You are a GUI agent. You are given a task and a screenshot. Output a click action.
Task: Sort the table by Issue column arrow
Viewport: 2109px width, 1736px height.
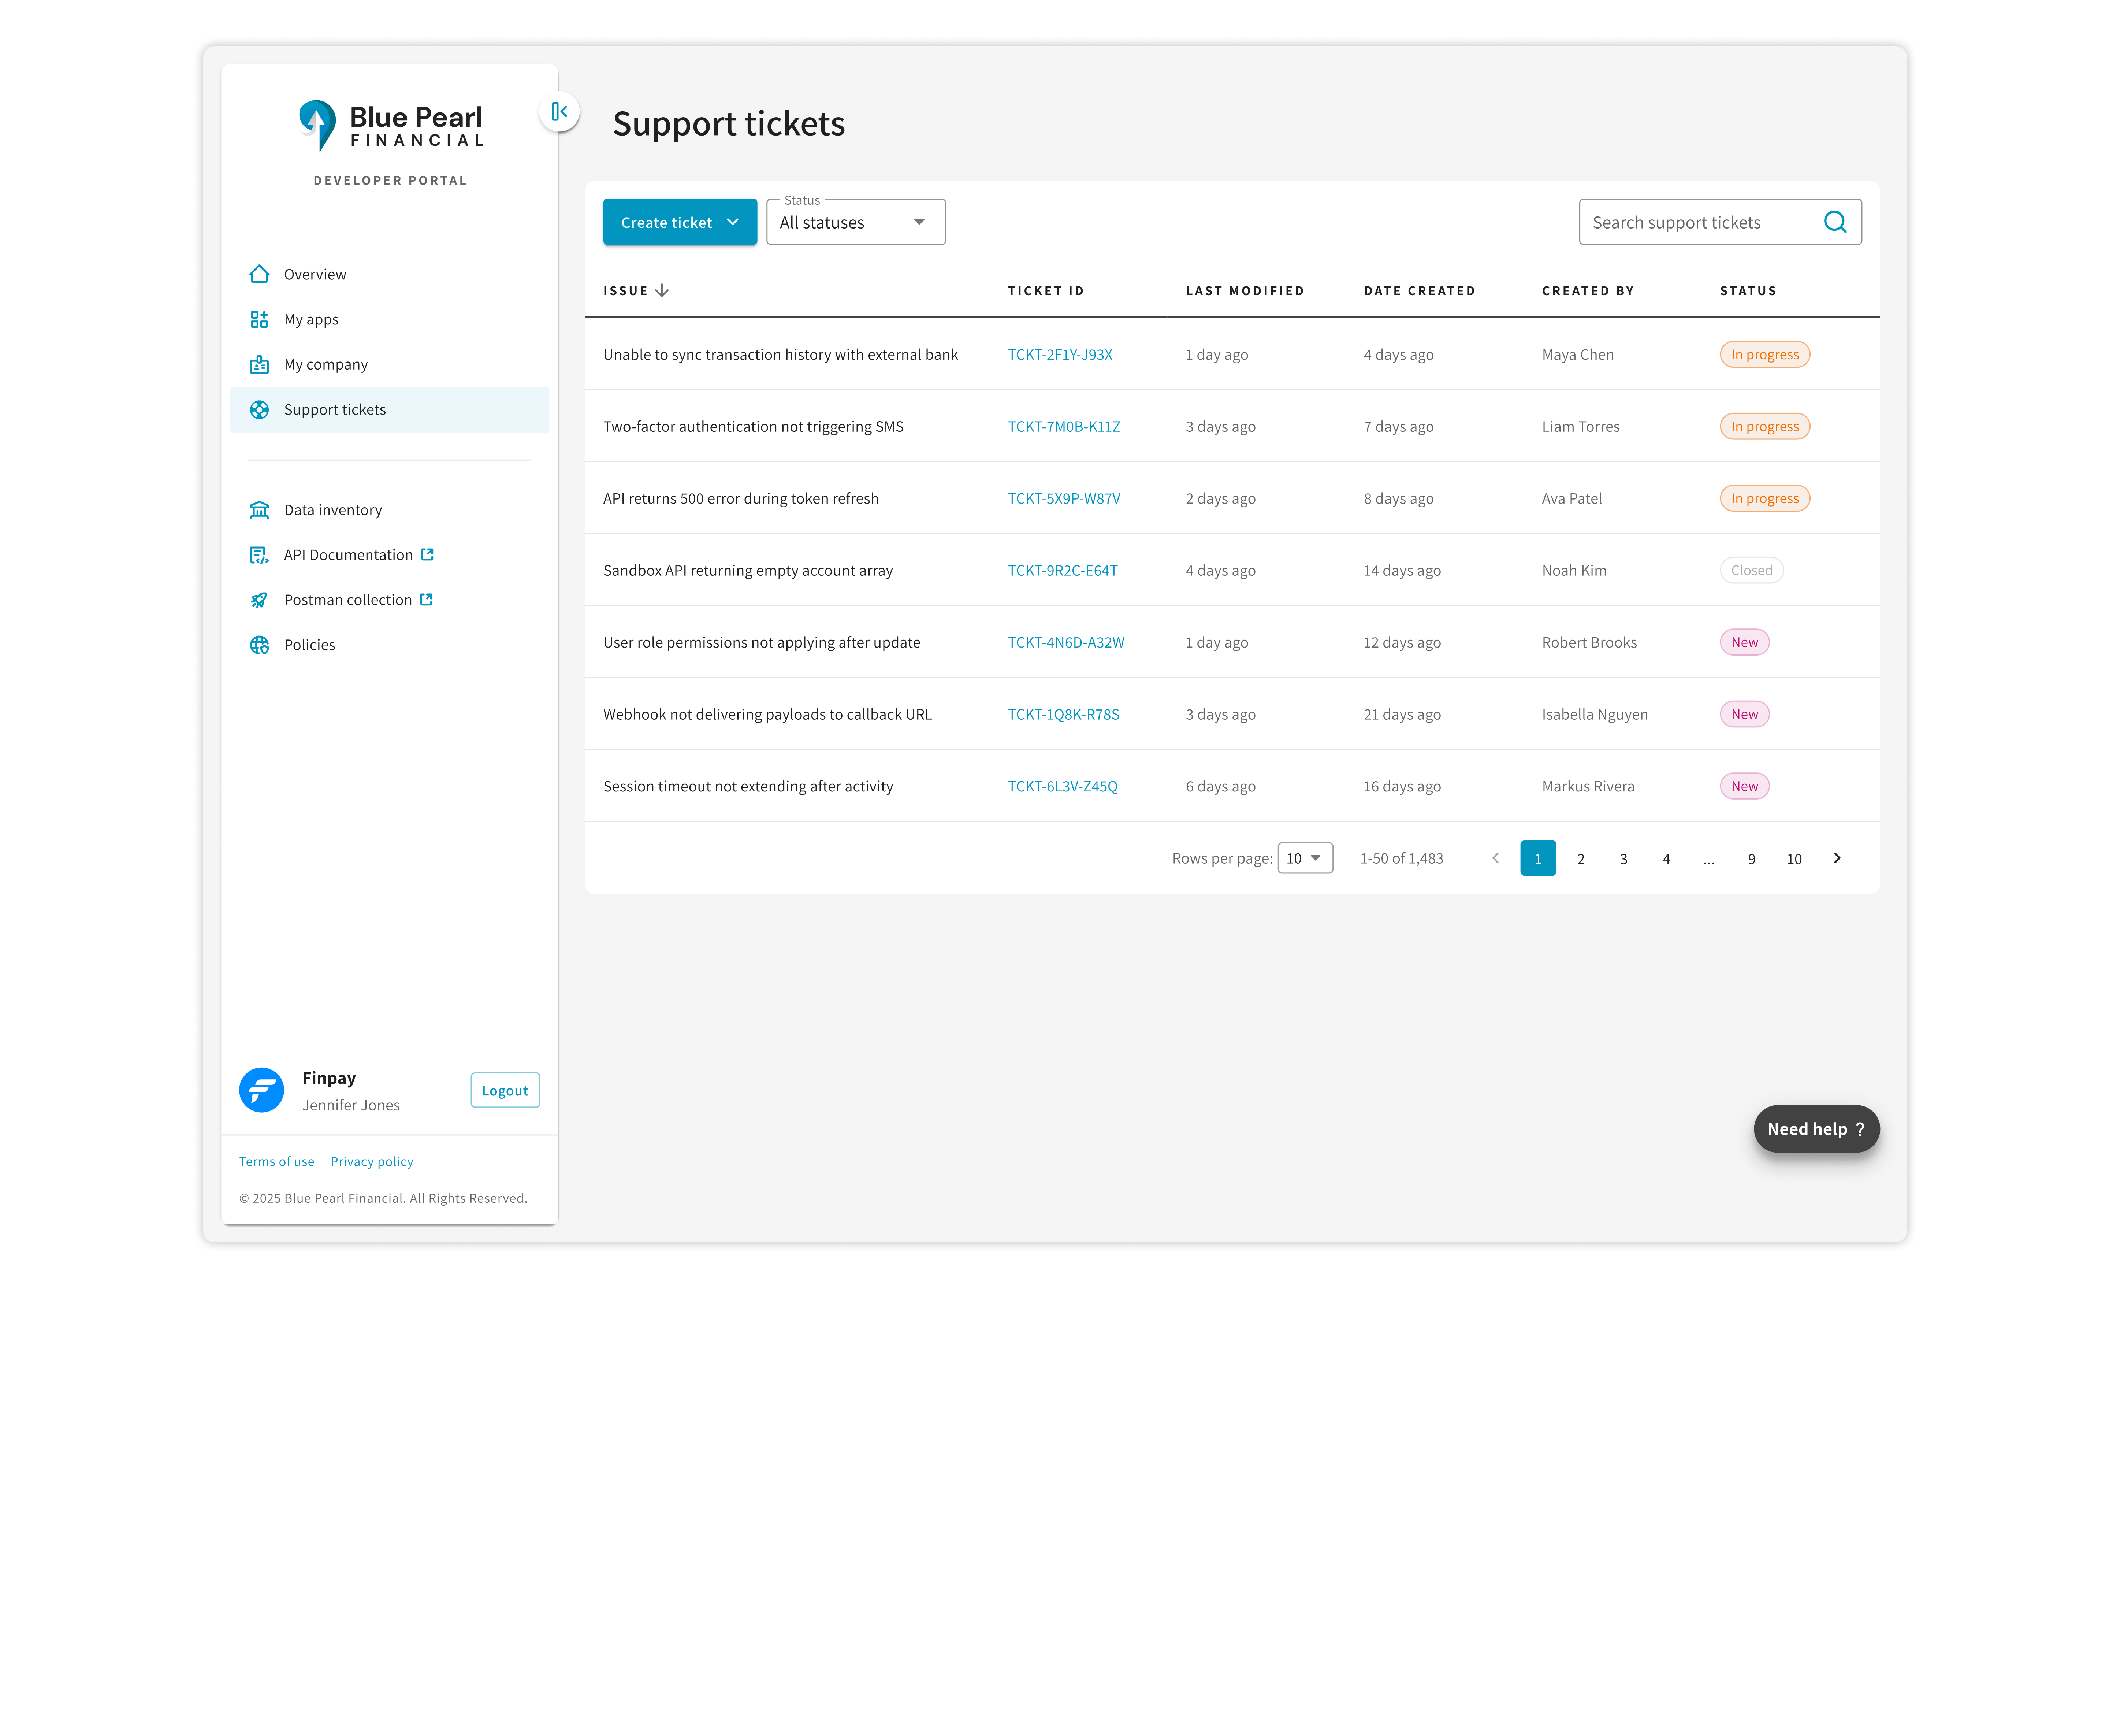662,290
